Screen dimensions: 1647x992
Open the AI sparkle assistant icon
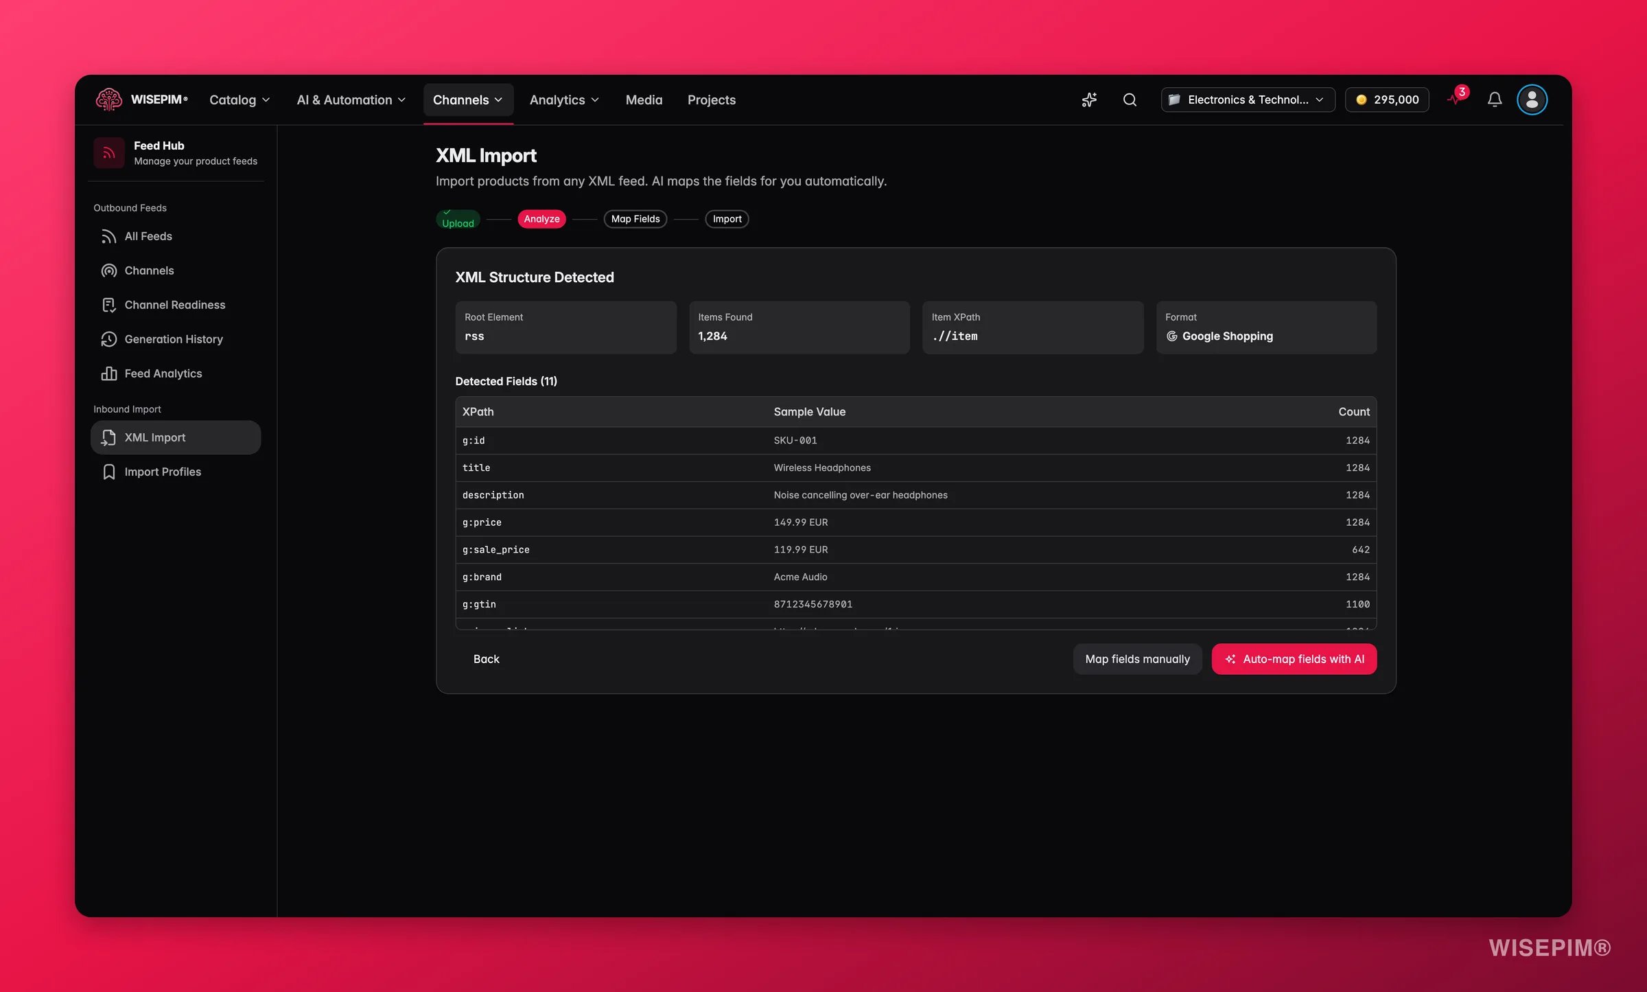(1089, 100)
